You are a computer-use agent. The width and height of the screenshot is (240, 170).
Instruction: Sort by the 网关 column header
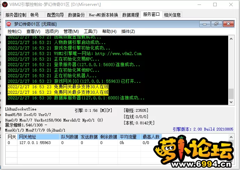point(11,137)
